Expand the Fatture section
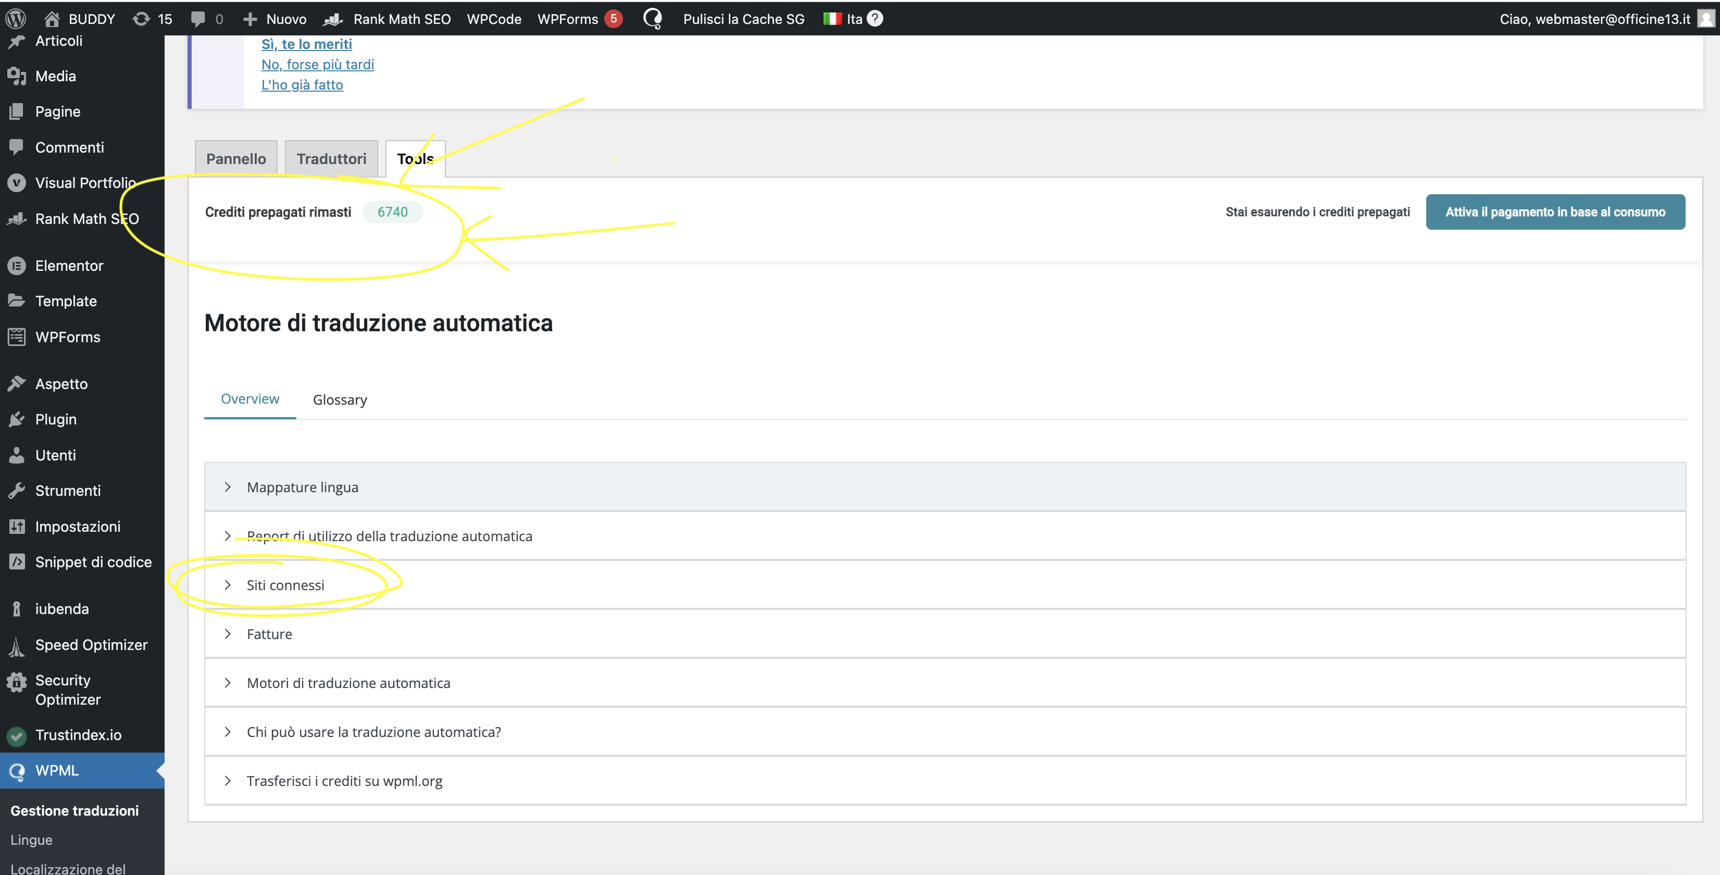This screenshot has width=1720, height=875. click(x=945, y=634)
